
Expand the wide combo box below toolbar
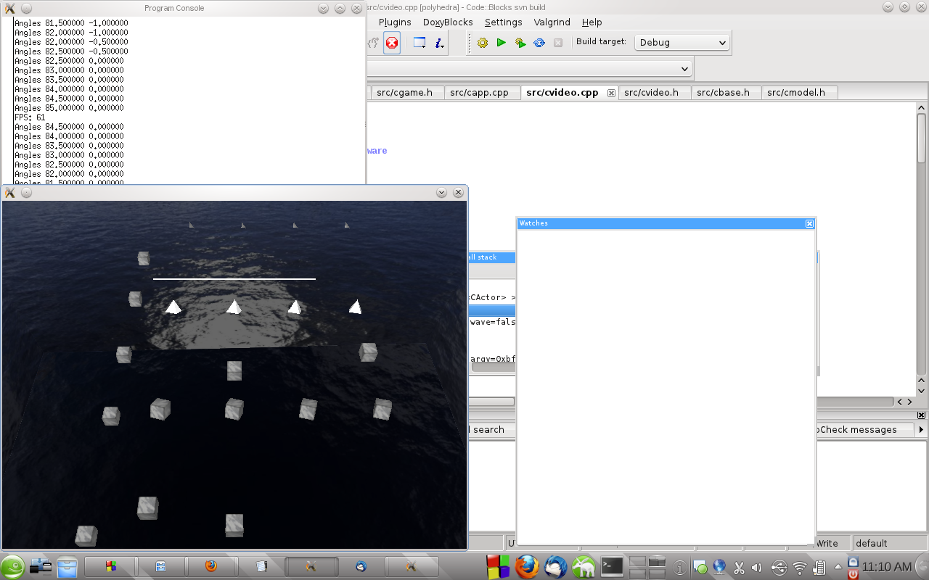pyautogui.click(x=684, y=69)
